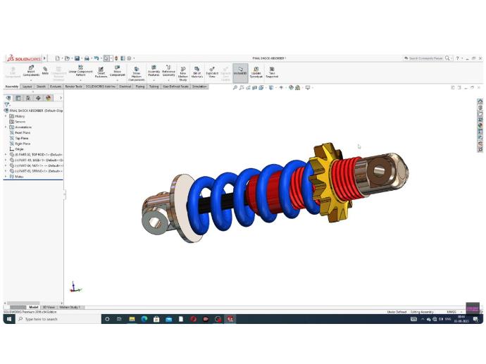The width and height of the screenshot is (486, 364).
Task: Open the Smart Fasteners tool
Action: click(x=101, y=71)
